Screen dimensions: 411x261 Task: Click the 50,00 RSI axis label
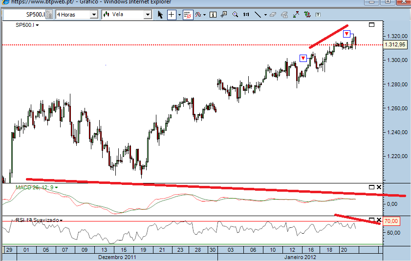[x=393, y=233]
